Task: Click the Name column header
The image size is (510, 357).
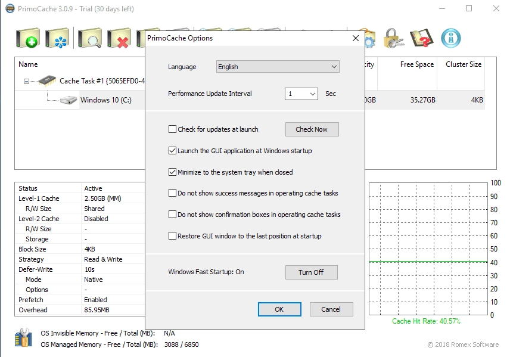Action: click(28, 64)
